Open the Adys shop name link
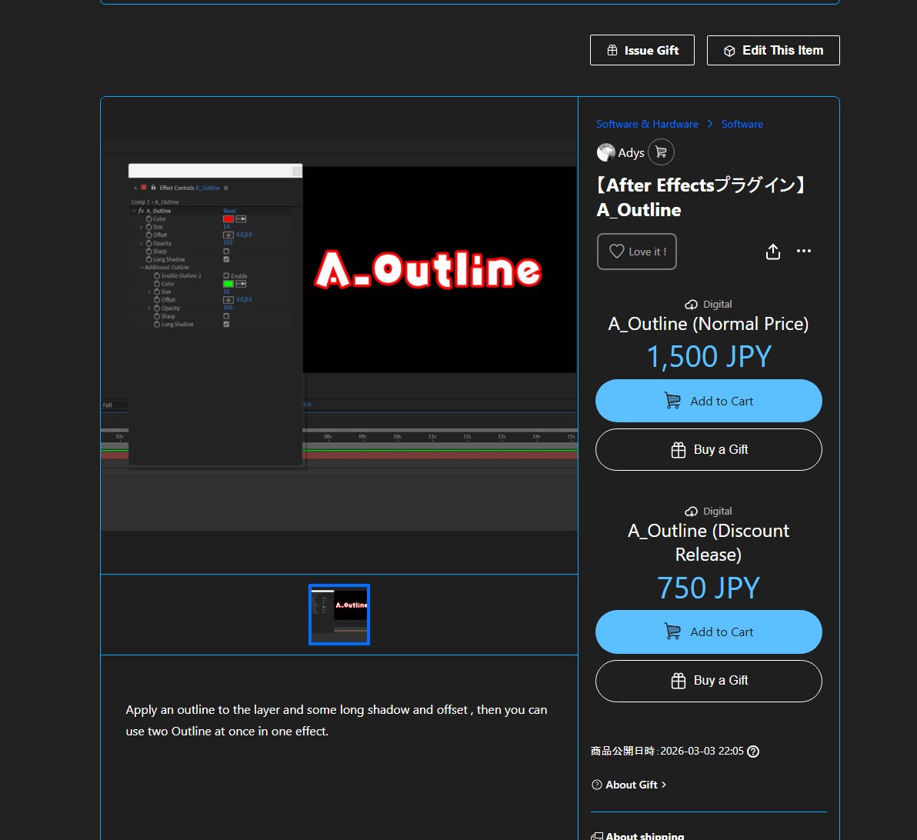The image size is (917, 840). pos(631,152)
